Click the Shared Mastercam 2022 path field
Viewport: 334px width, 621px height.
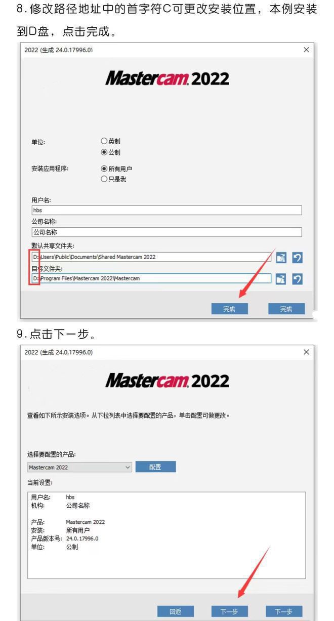(151, 257)
